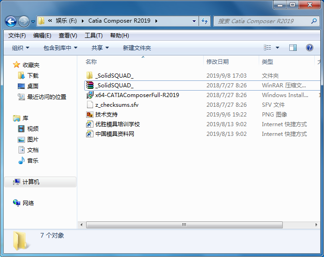Image resolution: width=324 pixels, height=257 pixels.
Task: Select 收藏夹 in the navigation pane
Action: click(31, 65)
